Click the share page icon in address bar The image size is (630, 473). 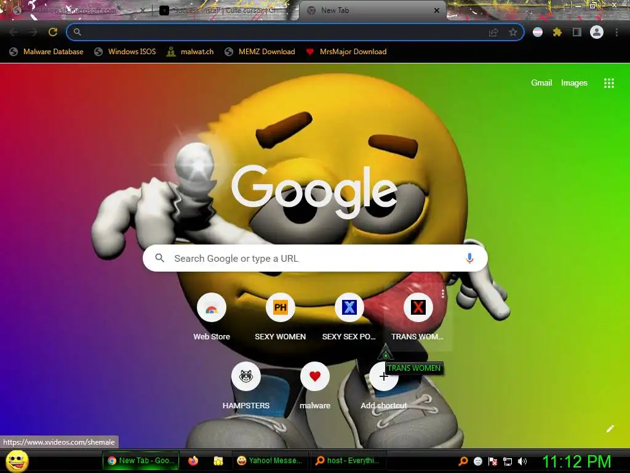pos(493,32)
